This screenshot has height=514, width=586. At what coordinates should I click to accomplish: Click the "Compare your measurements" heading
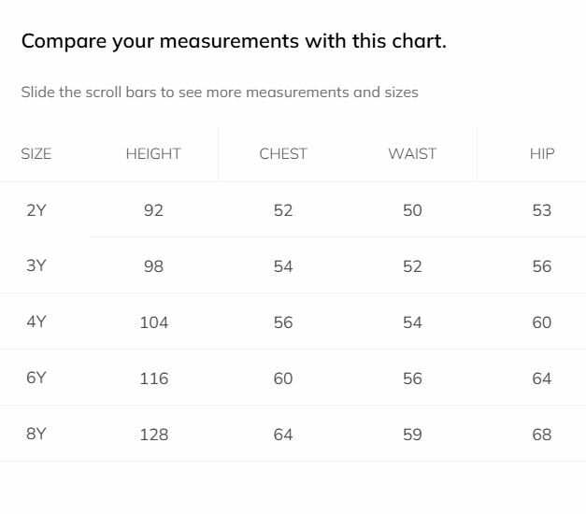point(234,42)
